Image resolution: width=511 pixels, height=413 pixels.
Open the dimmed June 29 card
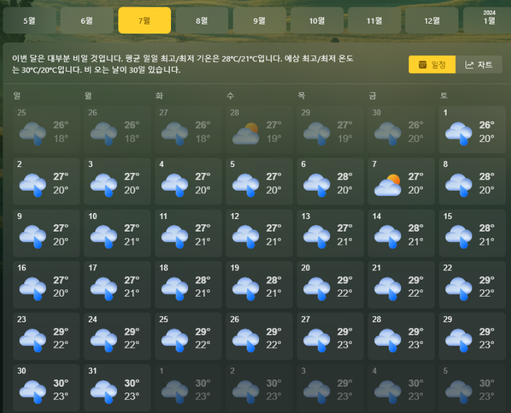click(330, 130)
